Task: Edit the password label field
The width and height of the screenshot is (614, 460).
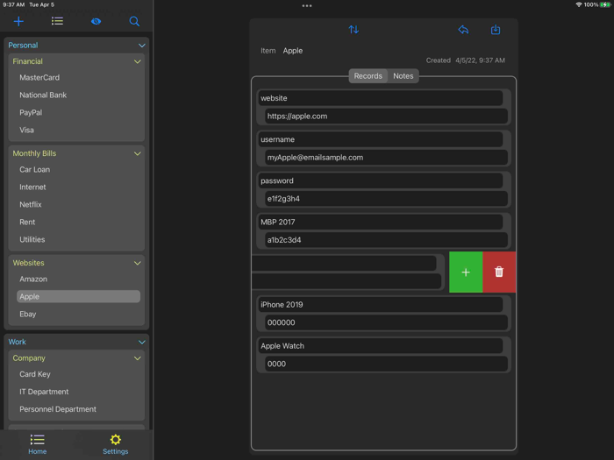Action: click(380, 180)
